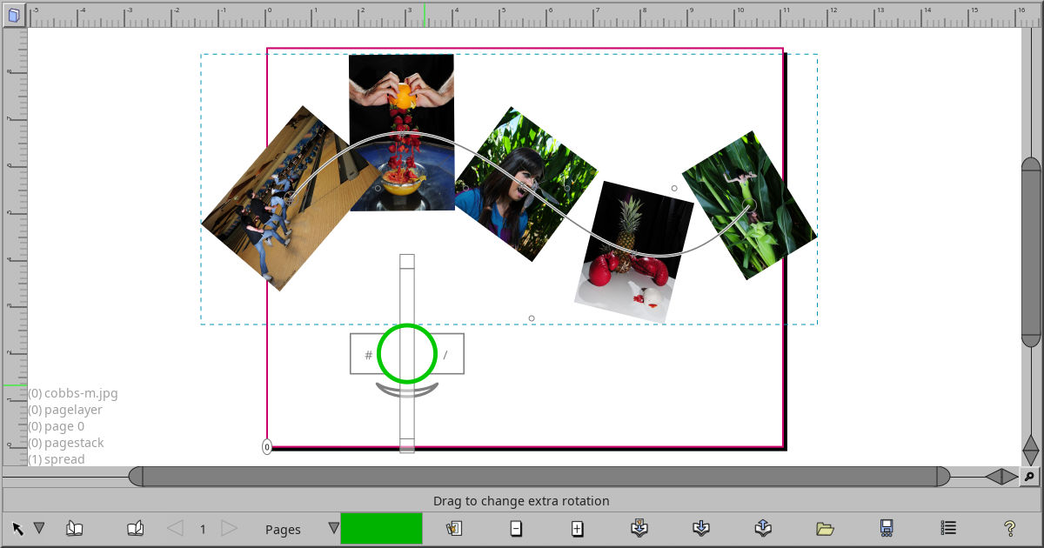1044x548 pixels.
Task: Click the green color swatch in the toolbar
Action: click(x=381, y=527)
